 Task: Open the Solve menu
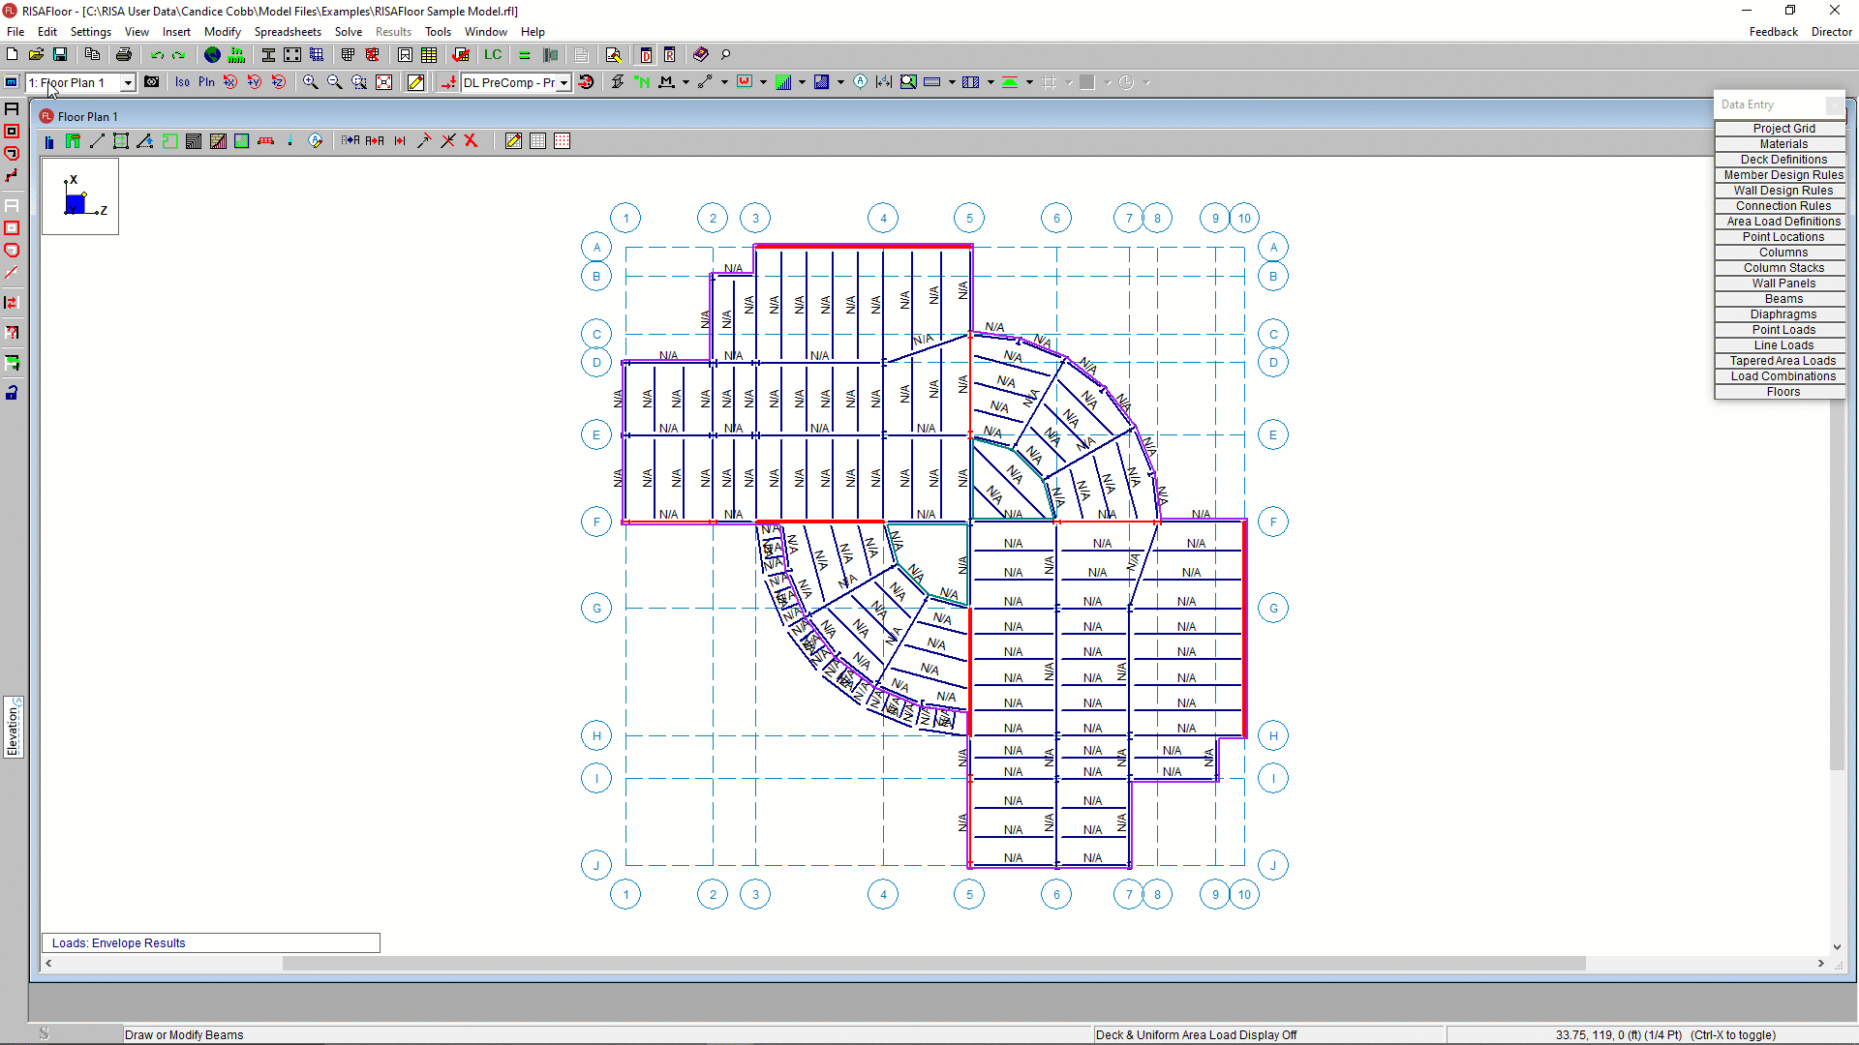(x=348, y=32)
